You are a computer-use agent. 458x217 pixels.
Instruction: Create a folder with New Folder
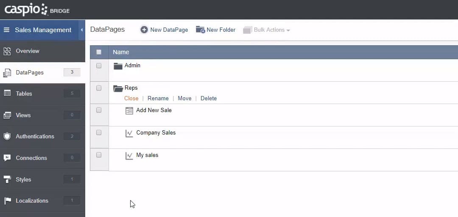pos(215,30)
